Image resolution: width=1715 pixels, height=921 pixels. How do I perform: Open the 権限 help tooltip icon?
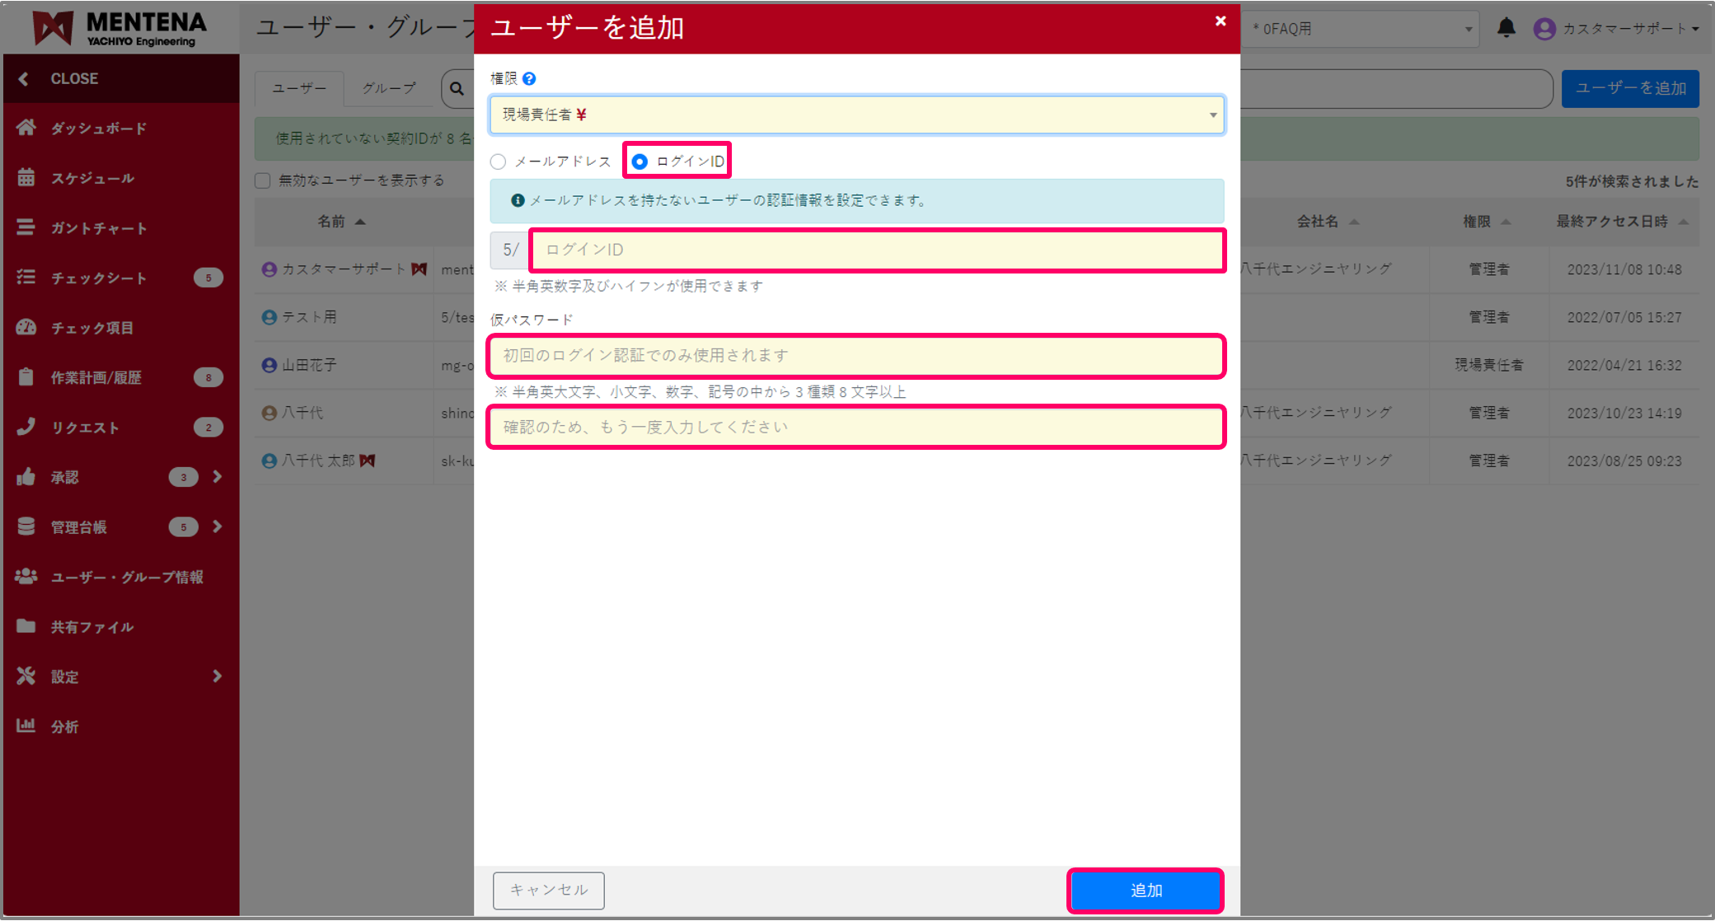coord(531,78)
